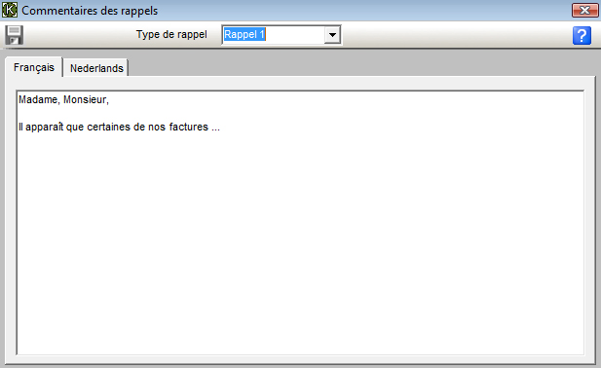Click the save floppy disk icon
601x368 pixels.
(x=15, y=35)
